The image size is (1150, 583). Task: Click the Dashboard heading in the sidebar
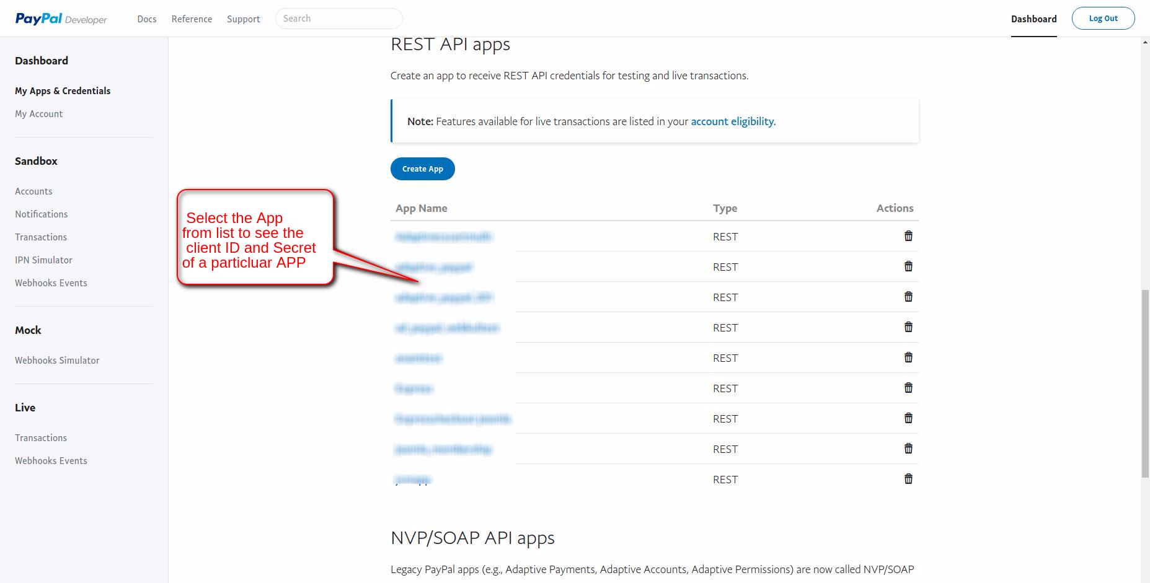(x=42, y=61)
